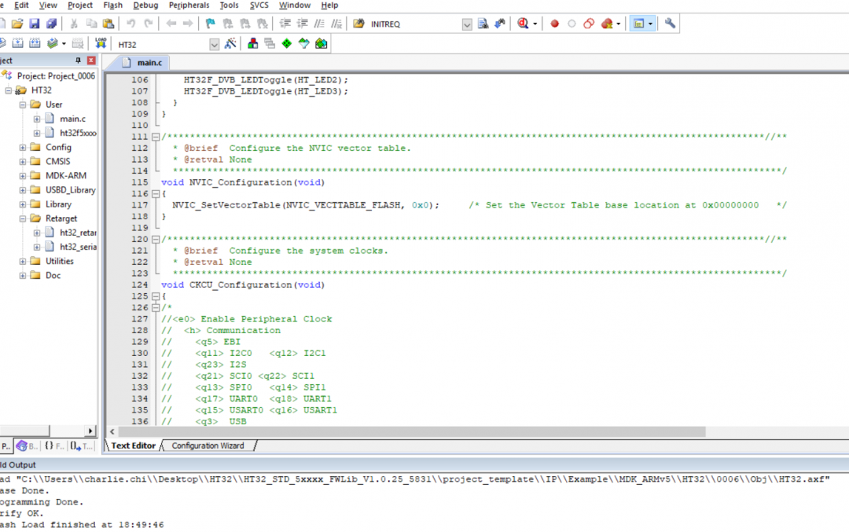The height and width of the screenshot is (532, 849).
Task: Collapse code fold at line 125
Action: pyautogui.click(x=156, y=296)
